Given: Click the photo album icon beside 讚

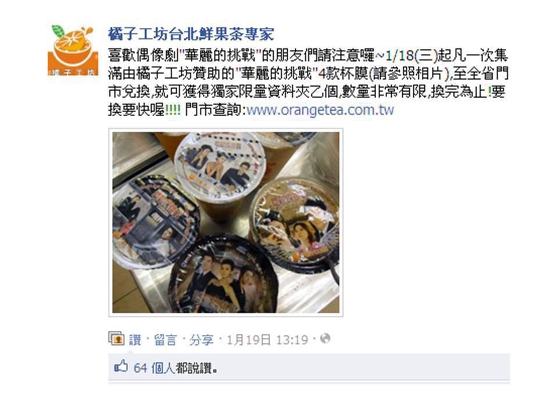Looking at the screenshot, I should tap(116, 339).
